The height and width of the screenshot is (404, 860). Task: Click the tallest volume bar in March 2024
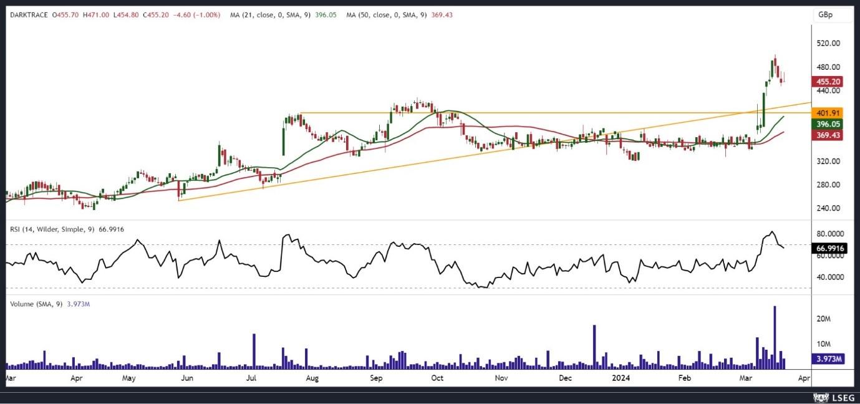(x=775, y=337)
